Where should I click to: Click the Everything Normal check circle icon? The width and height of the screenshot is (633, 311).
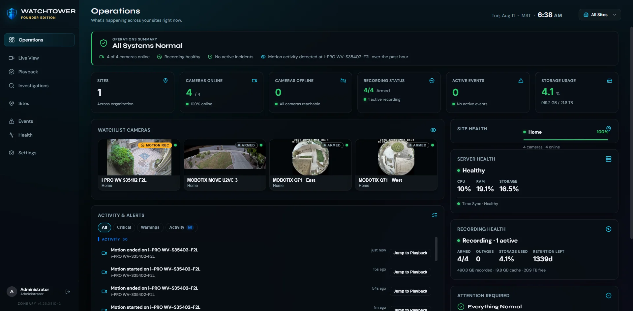(461, 307)
